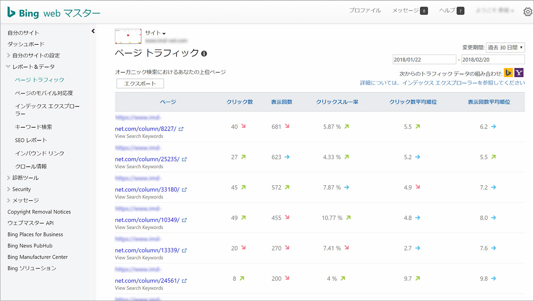
Task: Sort by 表示回数平均順位 column header
Action: [x=489, y=102]
